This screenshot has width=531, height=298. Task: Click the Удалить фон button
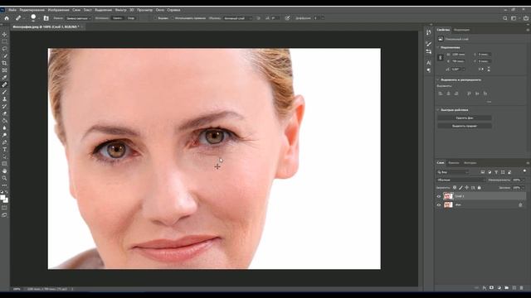coord(465,118)
